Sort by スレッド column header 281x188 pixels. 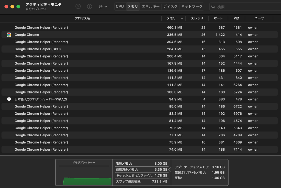(x=197, y=18)
